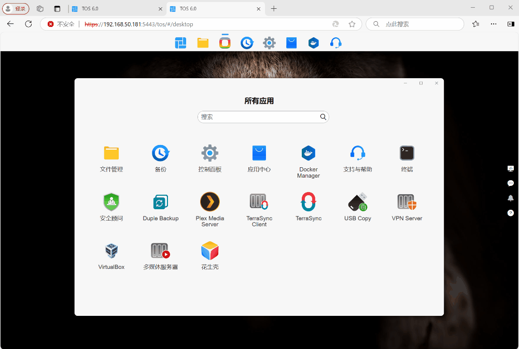Screen dimensions: 519x349
Task: Click the TOS desktop icon in the top dock
Action: pyautogui.click(x=180, y=43)
